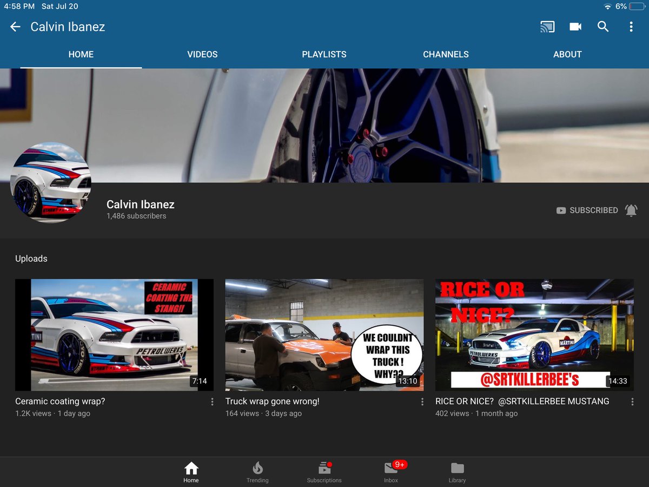The image size is (649, 487).
Task: Tap the SUBSCRIBED button
Action: click(587, 210)
